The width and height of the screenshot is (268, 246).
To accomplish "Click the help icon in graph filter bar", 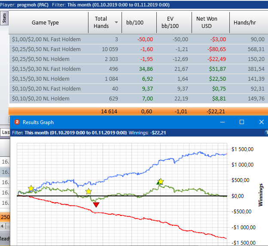I will 266,133.
